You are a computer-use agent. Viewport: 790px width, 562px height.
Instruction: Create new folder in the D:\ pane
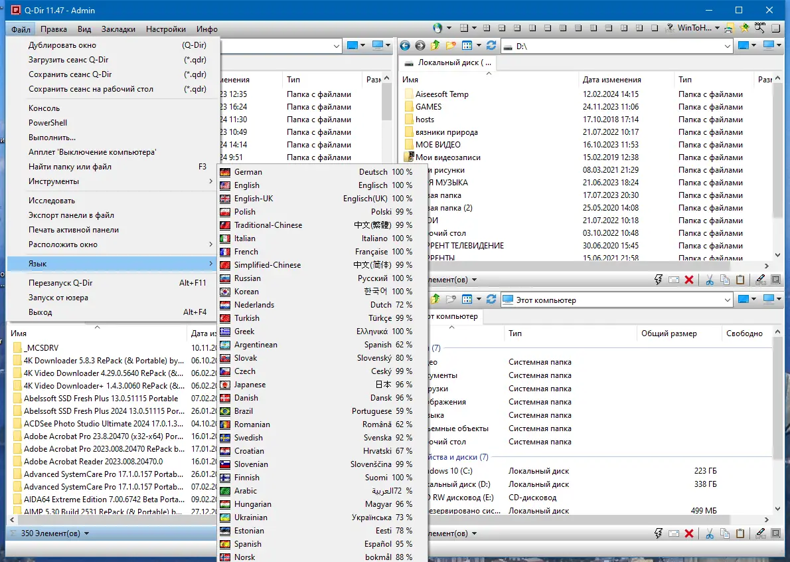450,46
